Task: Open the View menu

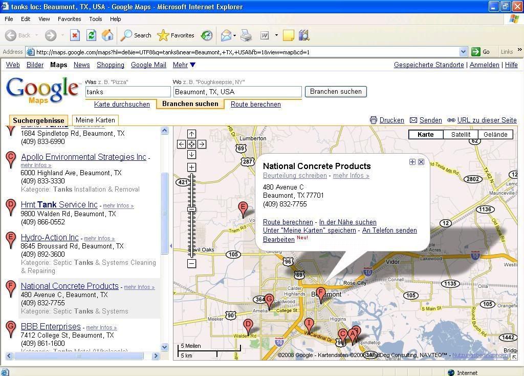Action: [44, 19]
